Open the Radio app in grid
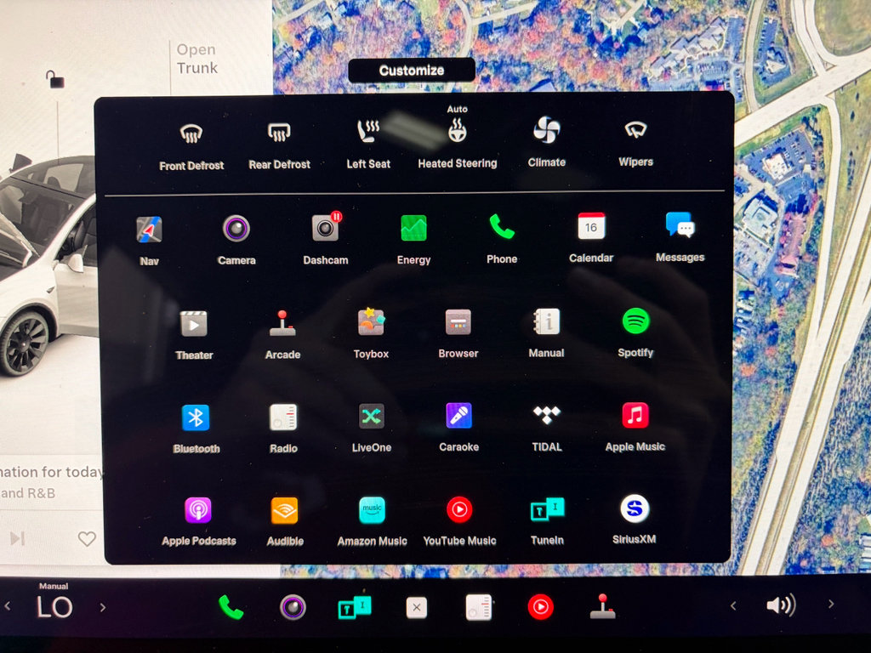The image size is (871, 653). [x=283, y=429]
